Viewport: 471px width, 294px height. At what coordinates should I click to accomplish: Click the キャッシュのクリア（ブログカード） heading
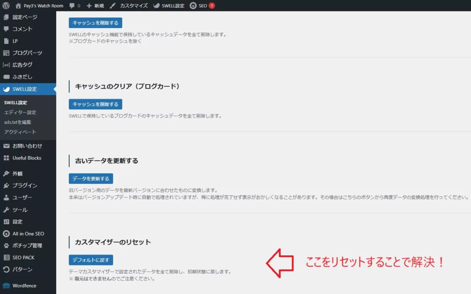[127, 86]
